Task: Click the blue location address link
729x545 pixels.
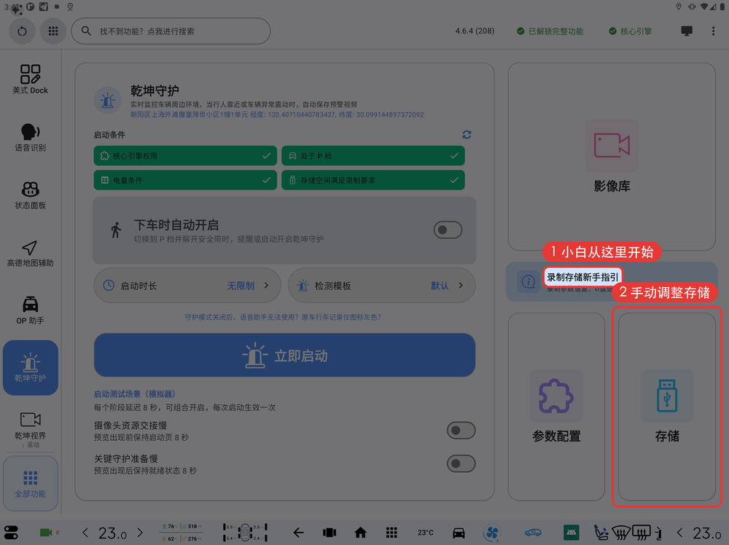Action: [277, 114]
